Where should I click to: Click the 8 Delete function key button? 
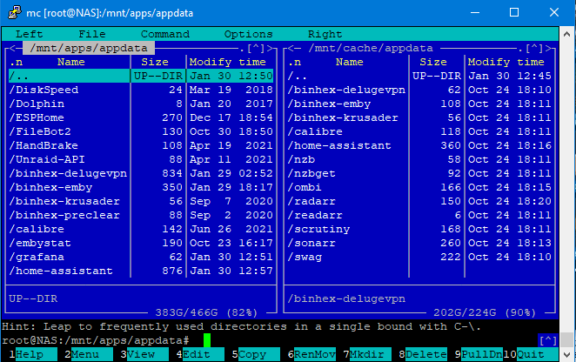(423, 355)
